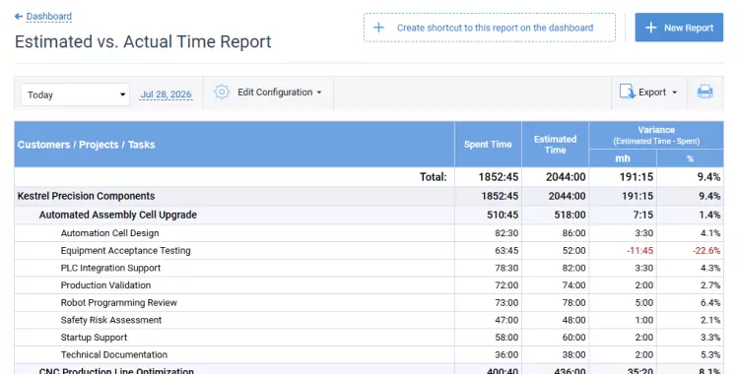Click the Variance mh sub-header
Image resolution: width=739 pixels, height=374 pixels.
[x=623, y=158]
